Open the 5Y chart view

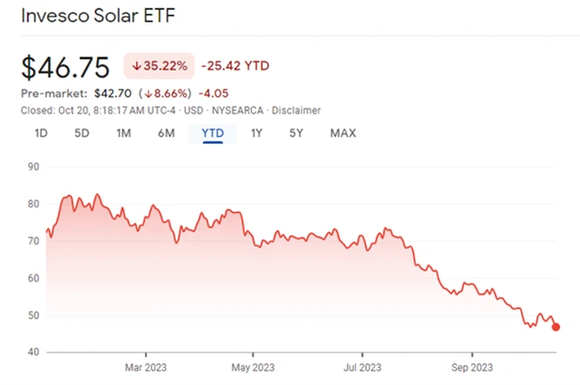(296, 133)
